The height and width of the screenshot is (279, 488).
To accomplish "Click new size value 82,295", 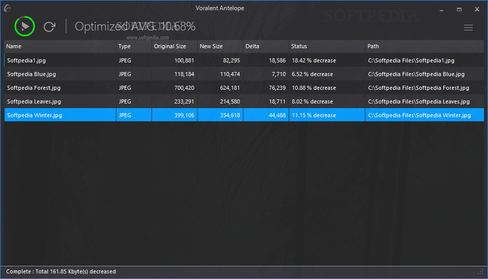I will 231,60.
